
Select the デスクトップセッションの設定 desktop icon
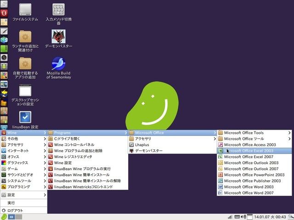pyautogui.click(x=25, y=95)
